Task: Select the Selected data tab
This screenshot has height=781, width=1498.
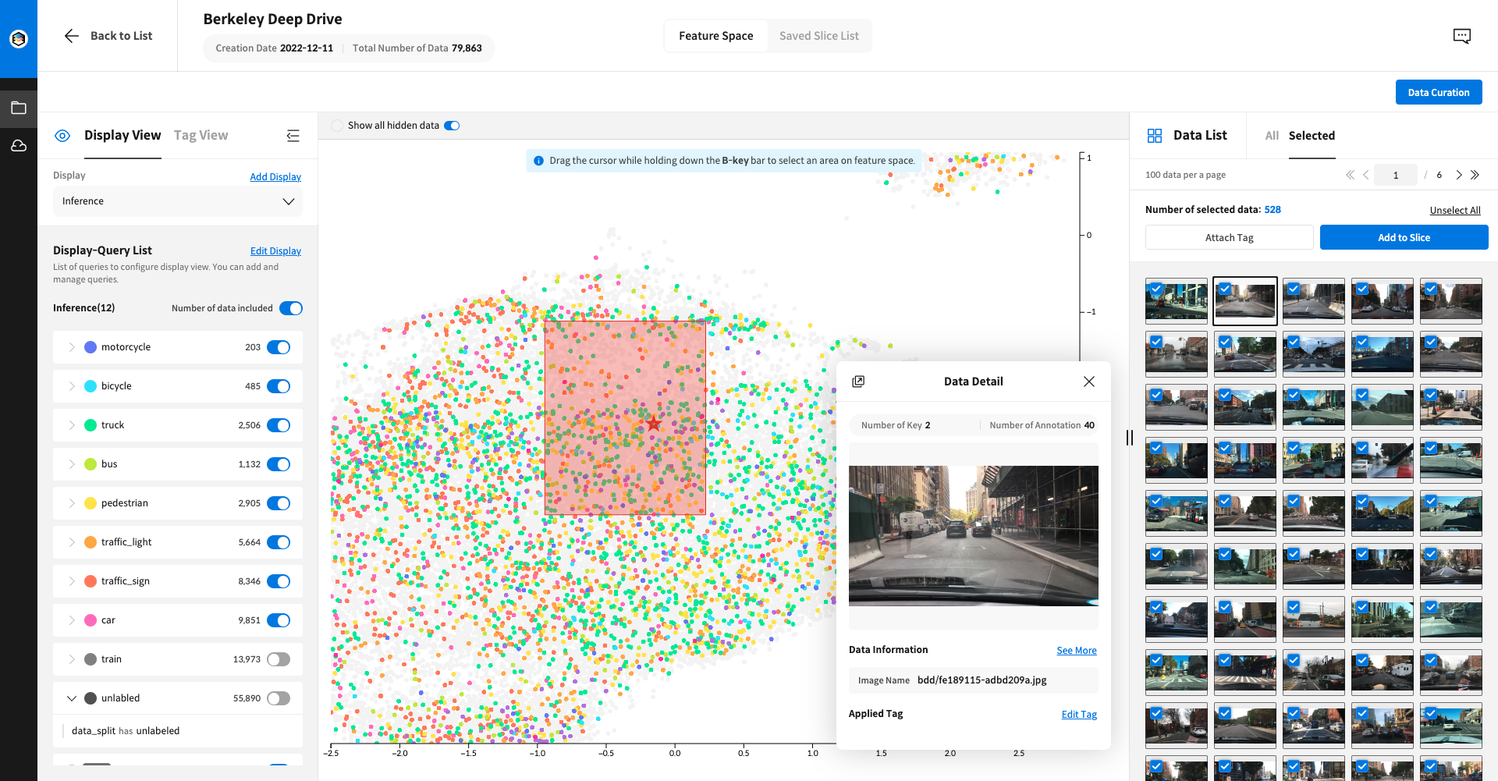Action: (x=1312, y=136)
